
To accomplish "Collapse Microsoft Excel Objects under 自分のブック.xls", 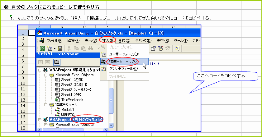I will click(45, 125).
